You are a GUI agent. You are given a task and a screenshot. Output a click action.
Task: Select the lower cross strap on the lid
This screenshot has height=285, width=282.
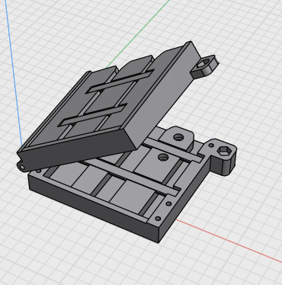(x=92, y=115)
